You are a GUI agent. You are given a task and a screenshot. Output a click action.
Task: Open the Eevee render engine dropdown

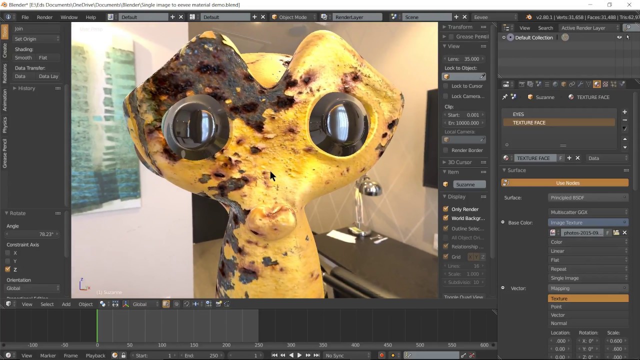pos(496,17)
